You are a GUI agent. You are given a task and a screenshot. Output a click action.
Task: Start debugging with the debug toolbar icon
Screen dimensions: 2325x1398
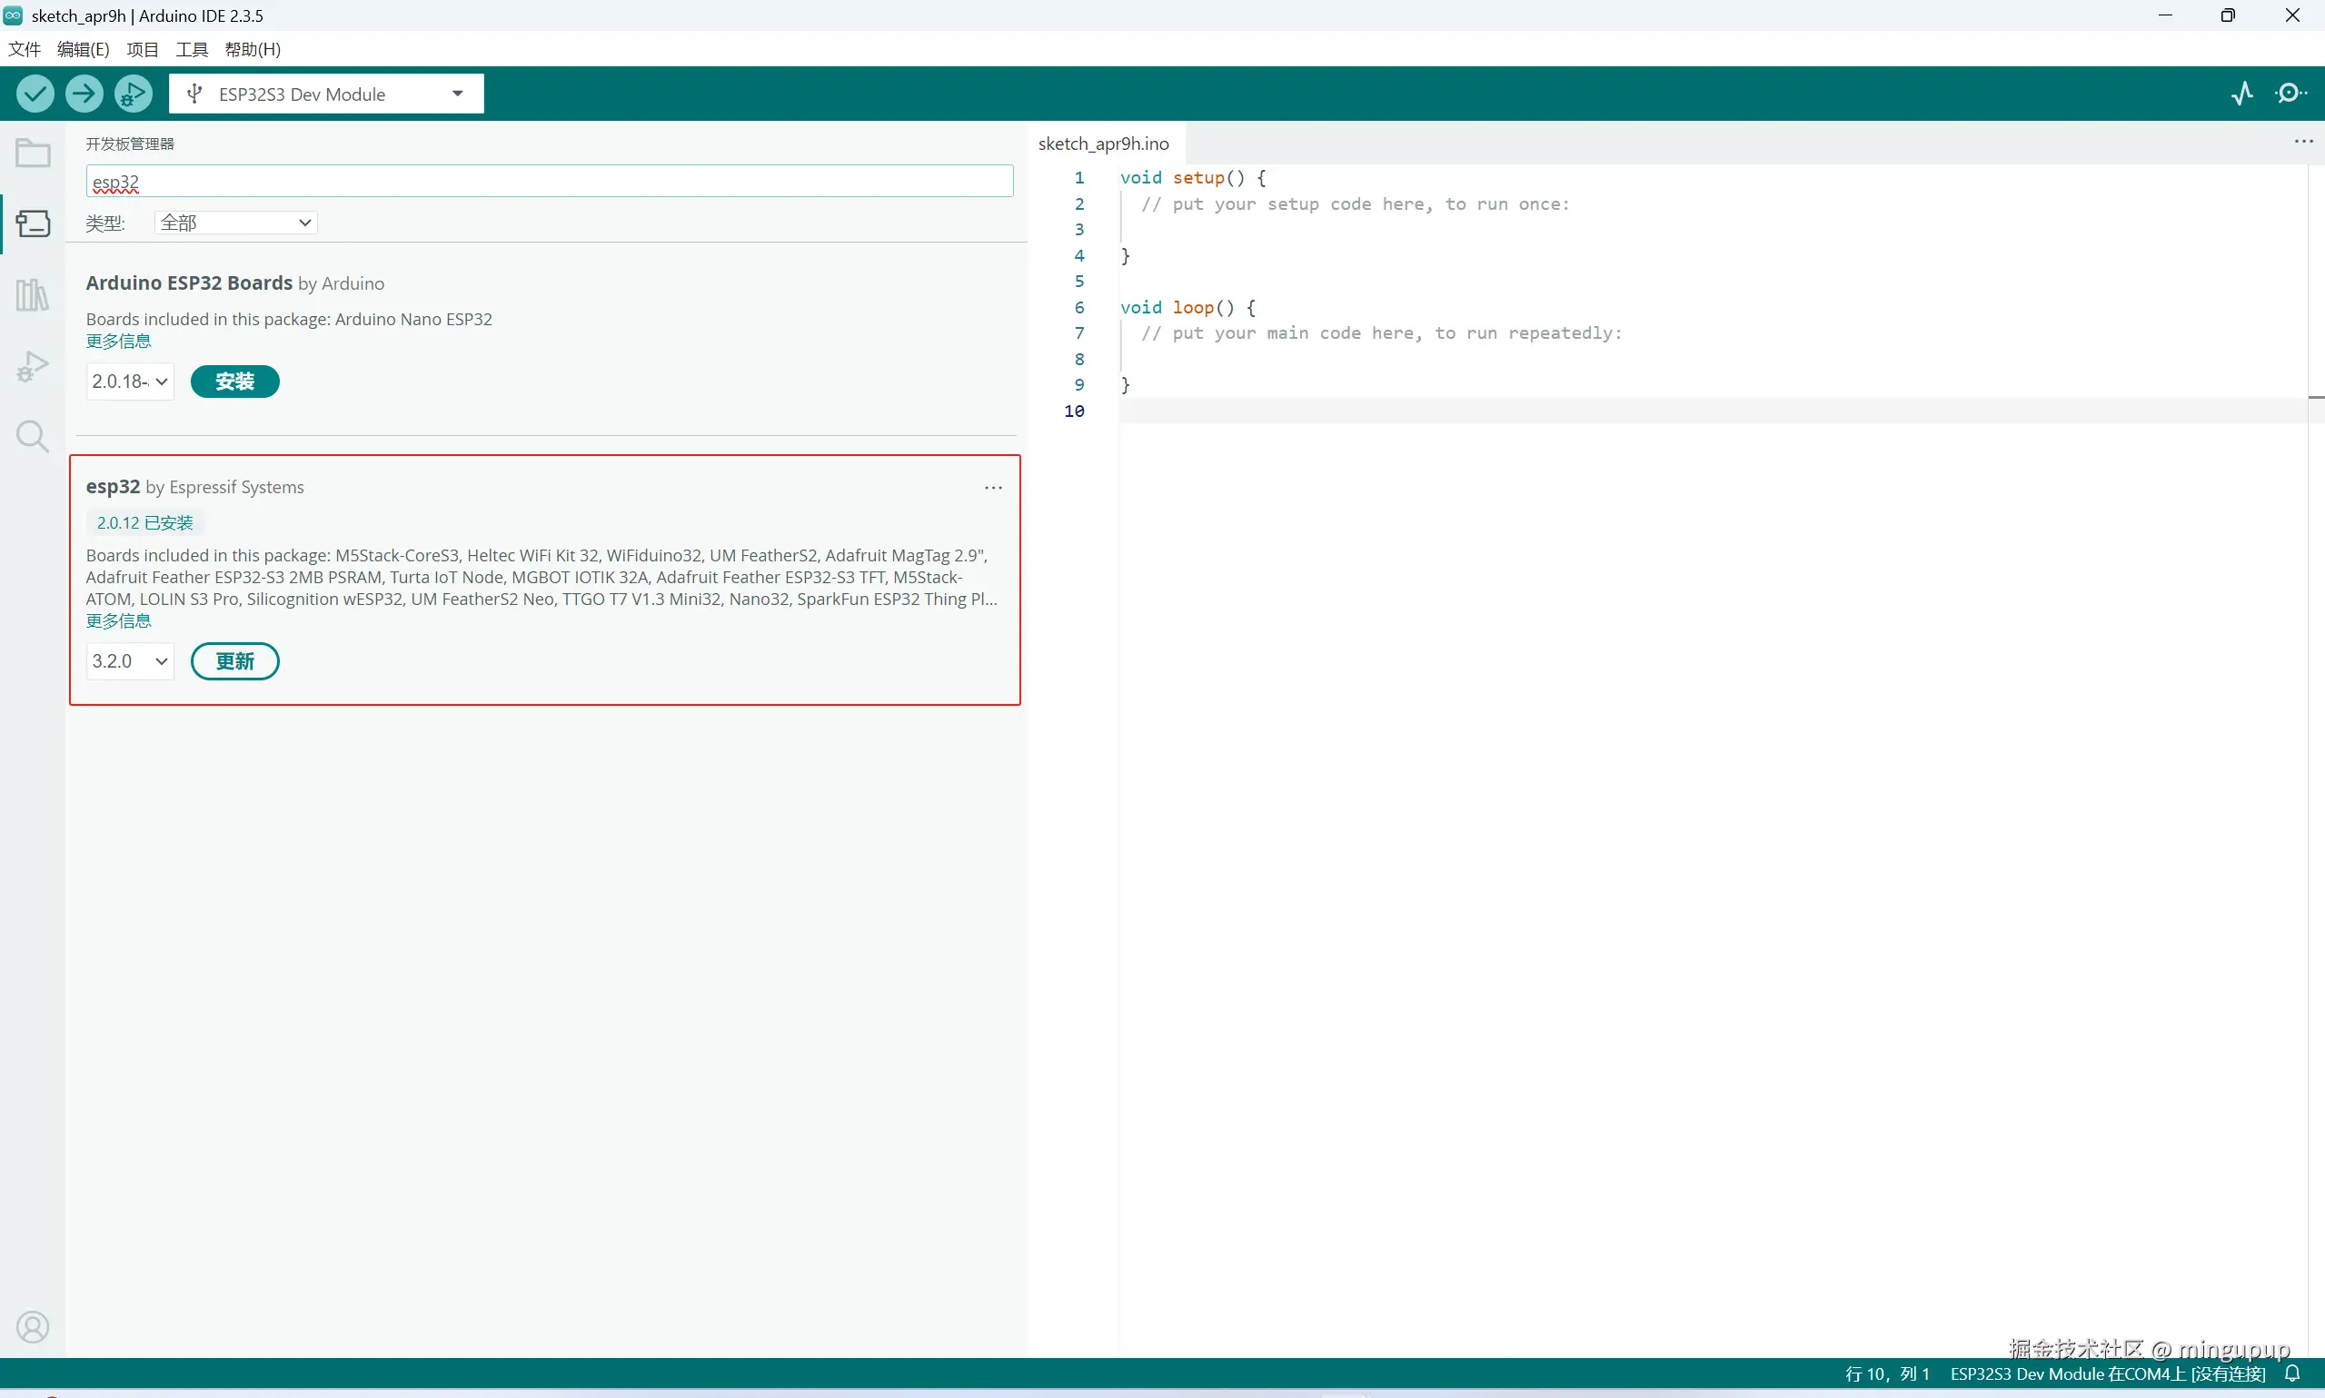[133, 94]
